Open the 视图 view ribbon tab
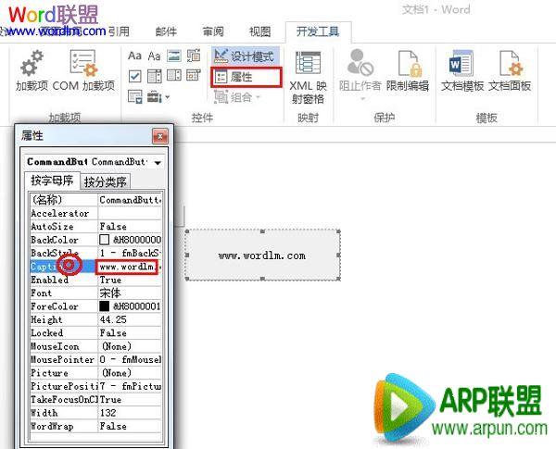The image size is (556, 449). pos(260,31)
